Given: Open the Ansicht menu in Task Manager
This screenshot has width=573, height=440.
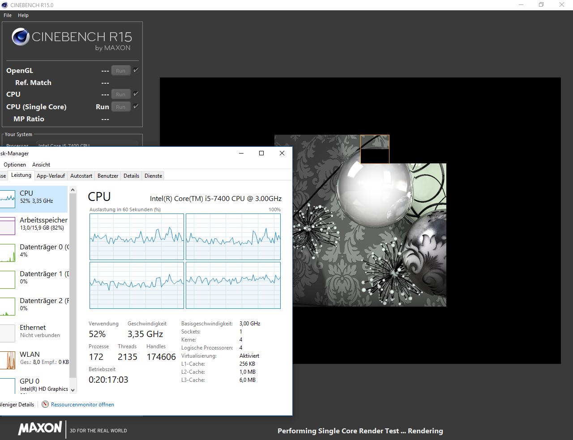Looking at the screenshot, I should coord(41,165).
